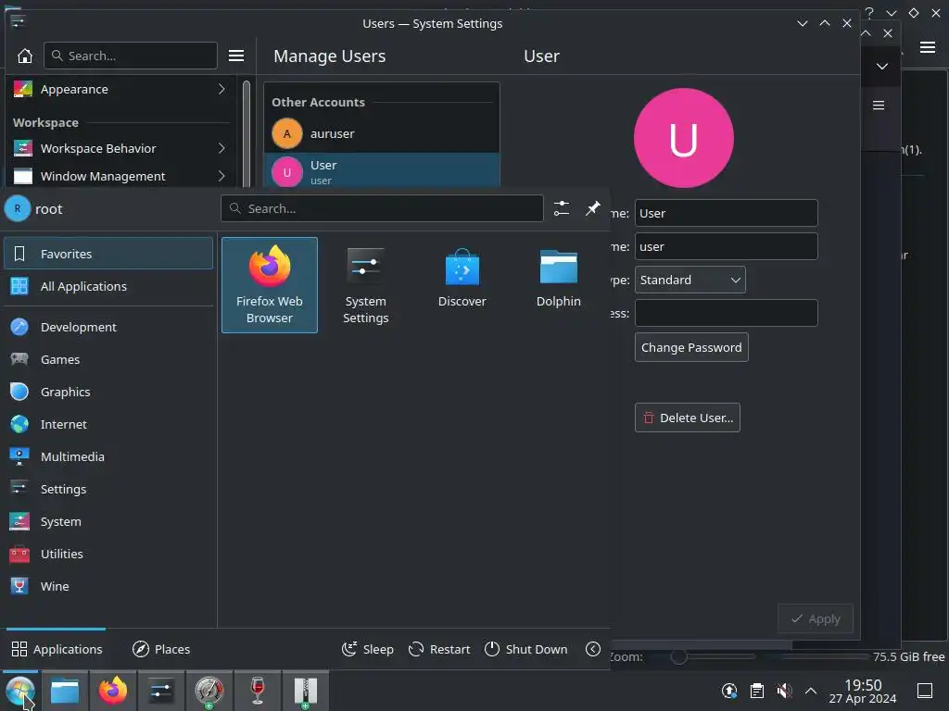
Task: Open the Graphics category
Action: (x=108, y=392)
